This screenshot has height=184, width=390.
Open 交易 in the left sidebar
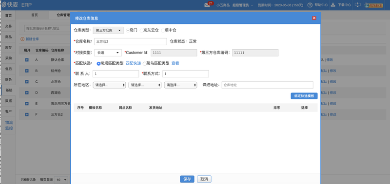(8, 26)
